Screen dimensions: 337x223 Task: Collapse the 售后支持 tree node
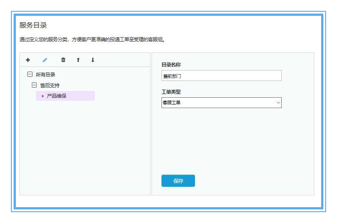34,85
